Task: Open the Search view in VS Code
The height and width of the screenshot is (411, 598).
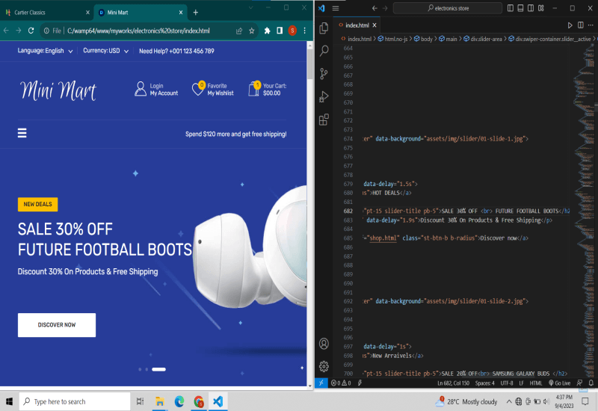Action: (x=324, y=51)
